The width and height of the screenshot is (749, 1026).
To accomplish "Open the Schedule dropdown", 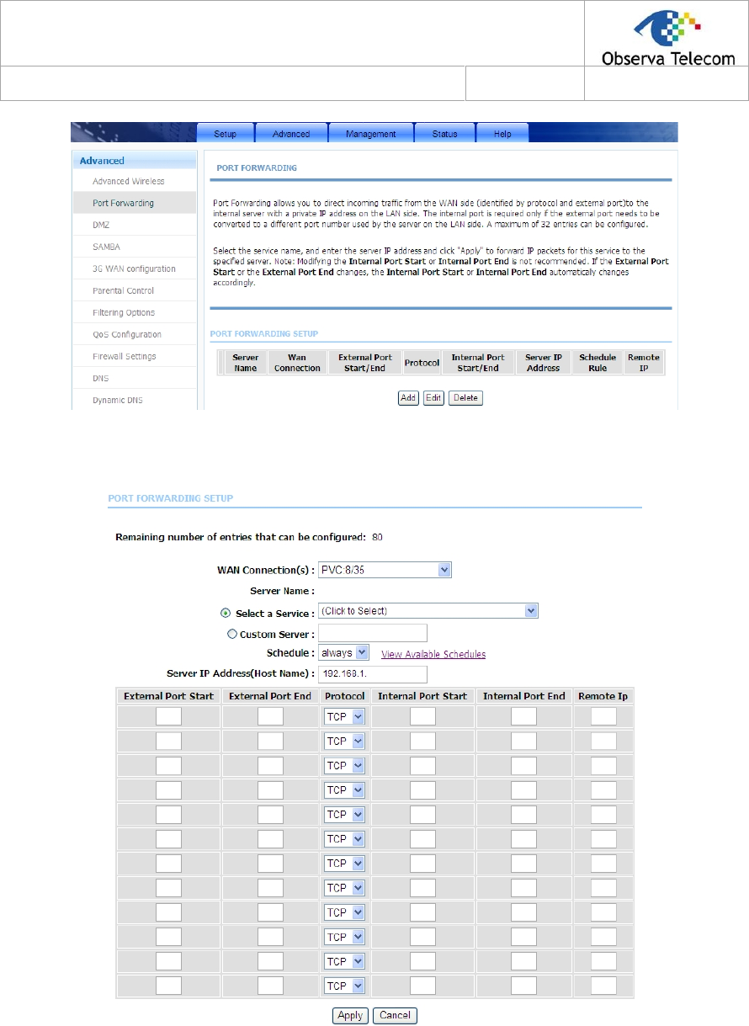I will tap(344, 652).
